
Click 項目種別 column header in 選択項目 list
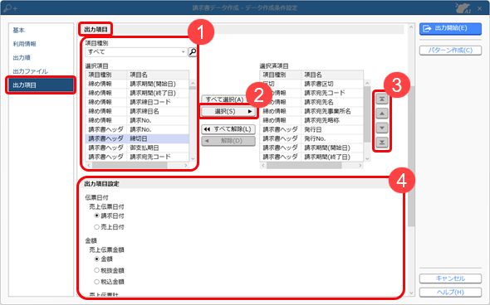point(106,75)
